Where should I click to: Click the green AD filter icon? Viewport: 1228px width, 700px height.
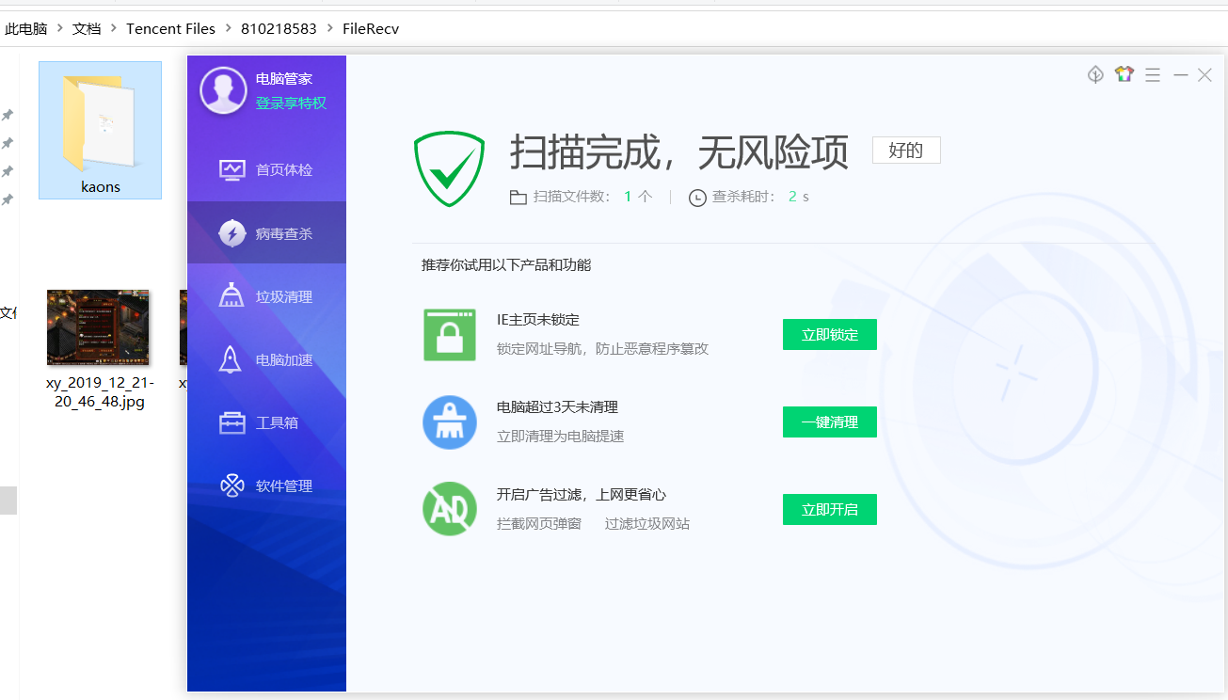[450, 509]
